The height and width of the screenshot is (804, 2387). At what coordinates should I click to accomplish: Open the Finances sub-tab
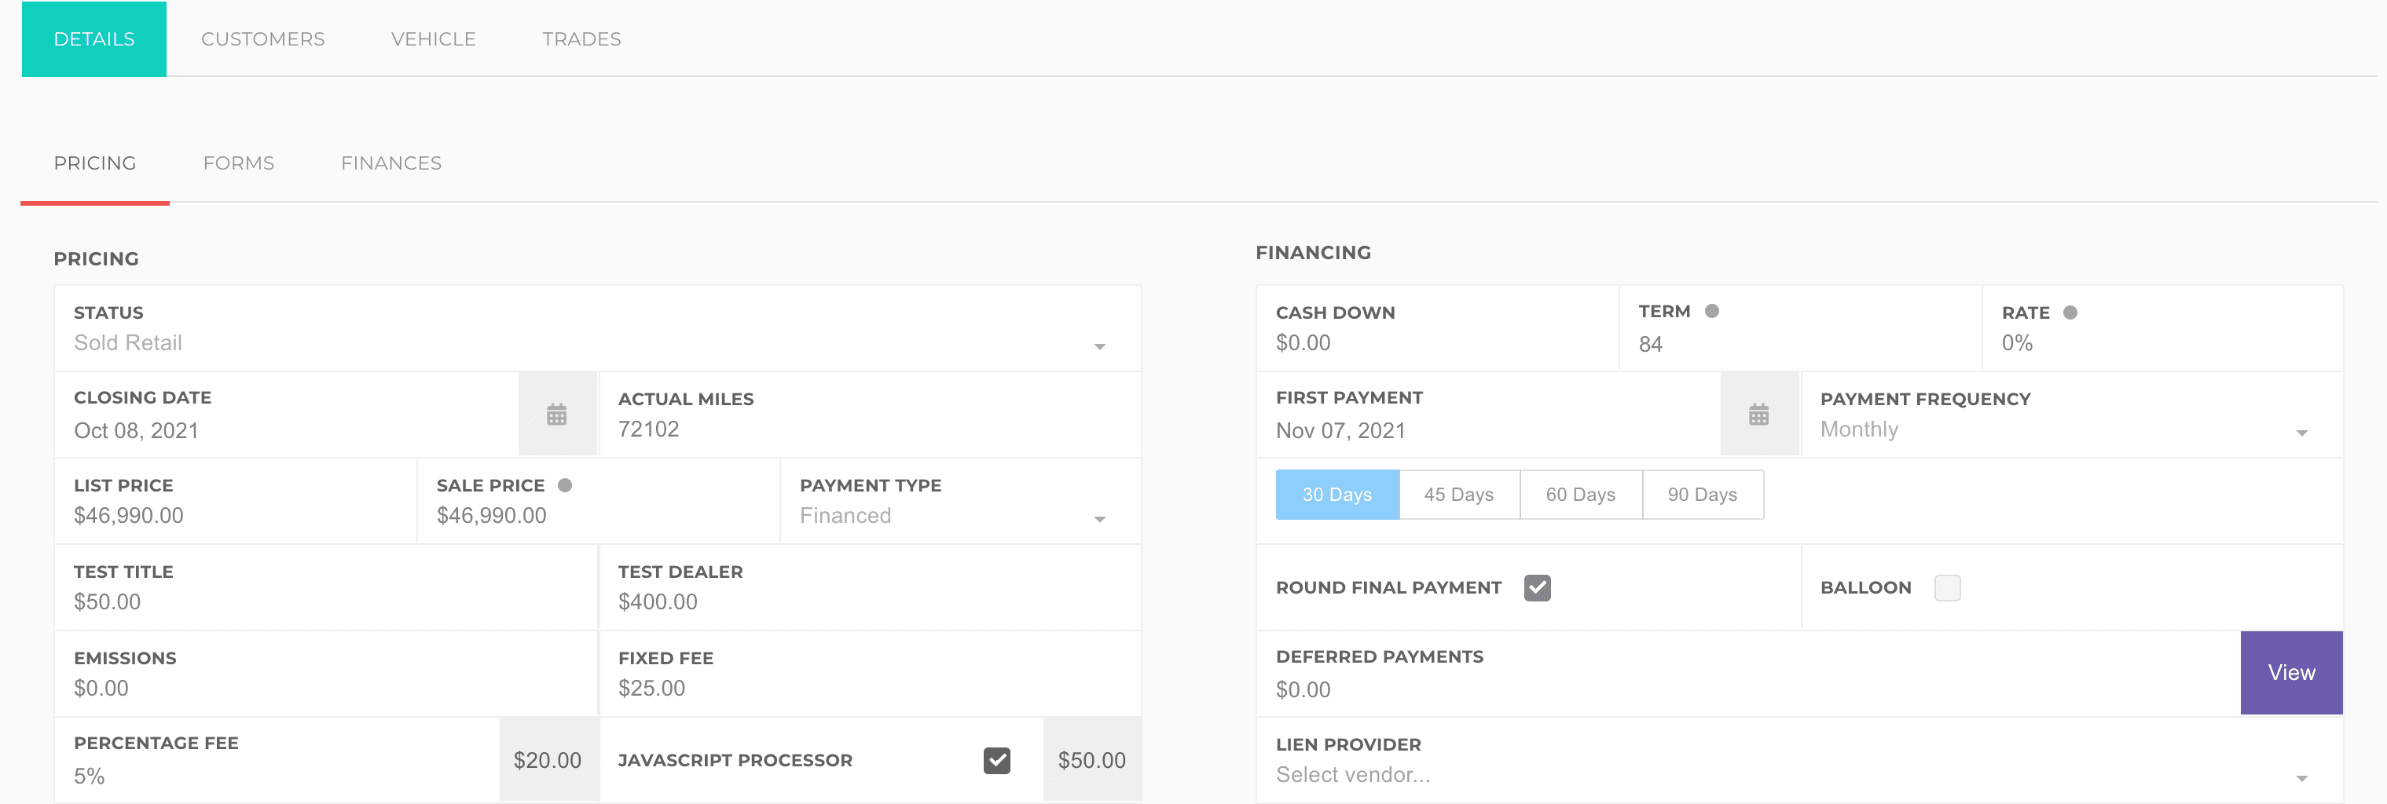click(390, 163)
